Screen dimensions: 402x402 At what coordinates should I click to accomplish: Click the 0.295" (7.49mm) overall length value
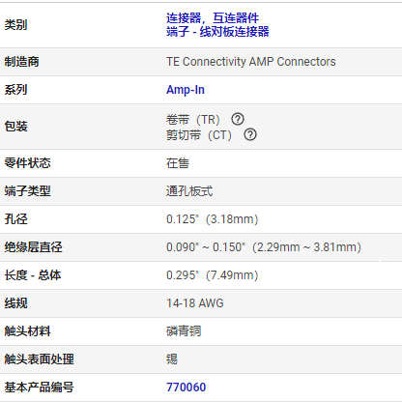tap(213, 275)
